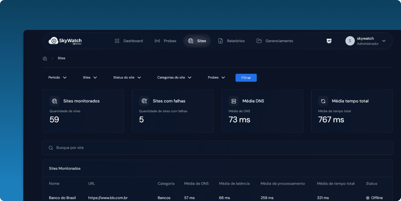Sort by the URL column header
The image size is (401, 201).
(92, 183)
